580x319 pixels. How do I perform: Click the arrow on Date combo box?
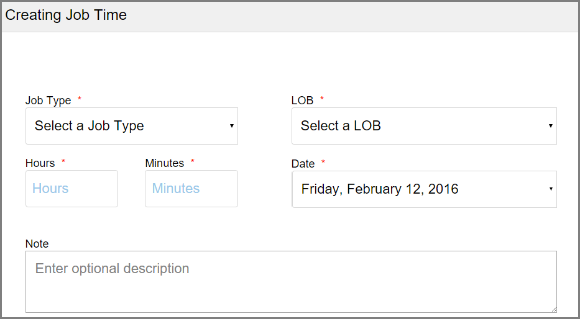pos(550,189)
